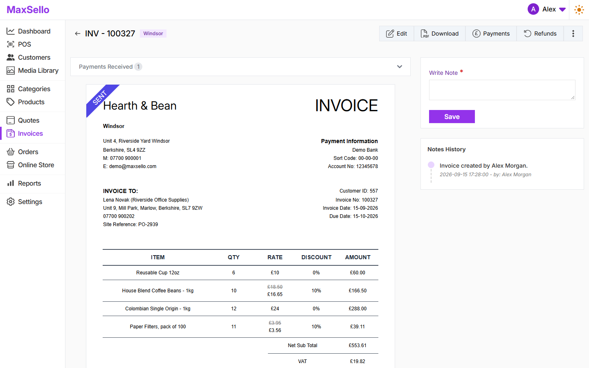
Task: Click the Products tag icon
Action: (x=11, y=102)
